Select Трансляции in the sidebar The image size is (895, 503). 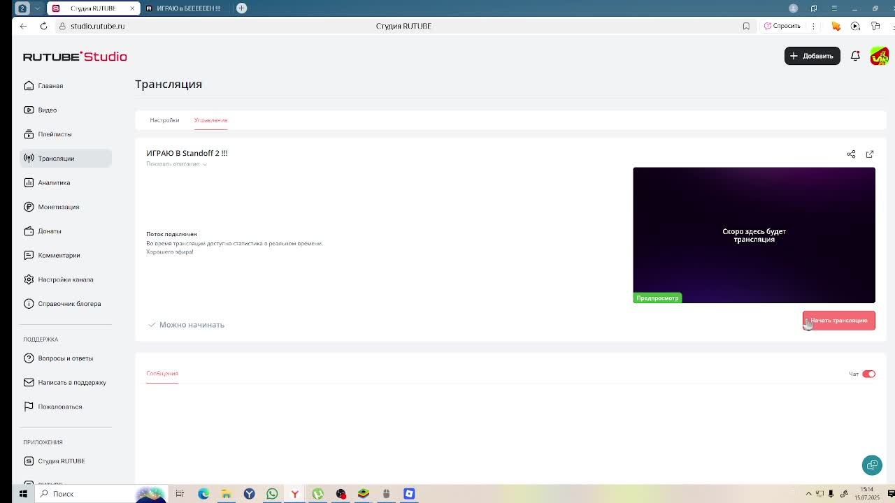tap(66, 159)
